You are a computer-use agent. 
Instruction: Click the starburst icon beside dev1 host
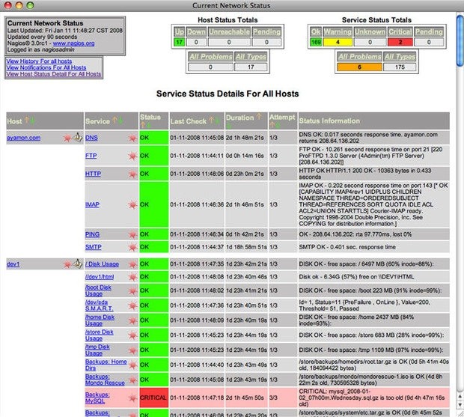coord(66,264)
